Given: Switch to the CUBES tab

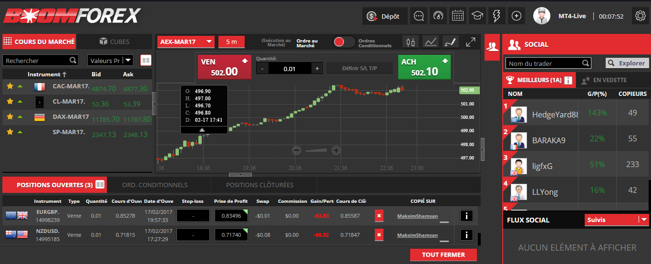Looking at the screenshot, I should pyautogui.click(x=114, y=42).
